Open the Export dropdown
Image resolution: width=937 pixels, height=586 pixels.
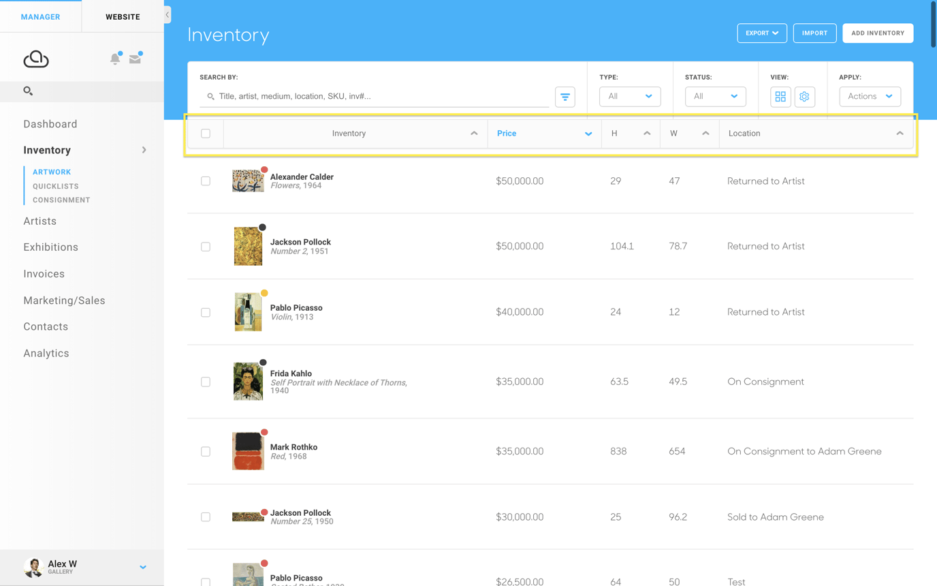tap(762, 33)
